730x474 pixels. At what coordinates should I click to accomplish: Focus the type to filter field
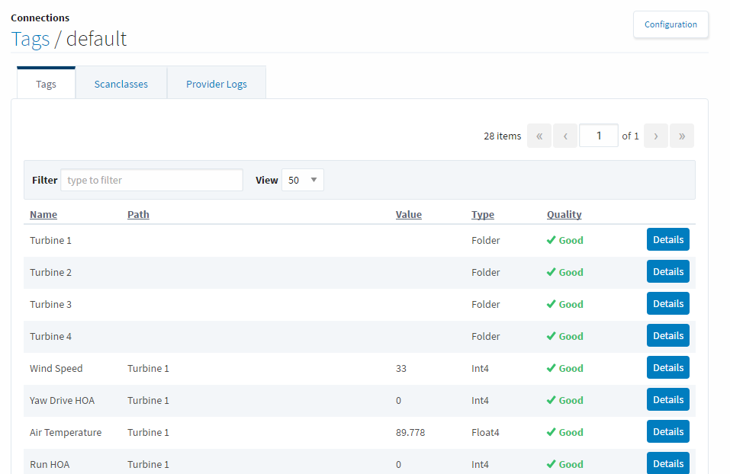coord(152,180)
